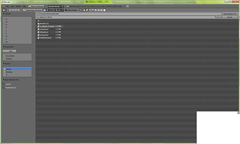Collapse the System panel
Image resolution: width=240 pixels, height=144 pixels.
coord(4,14)
